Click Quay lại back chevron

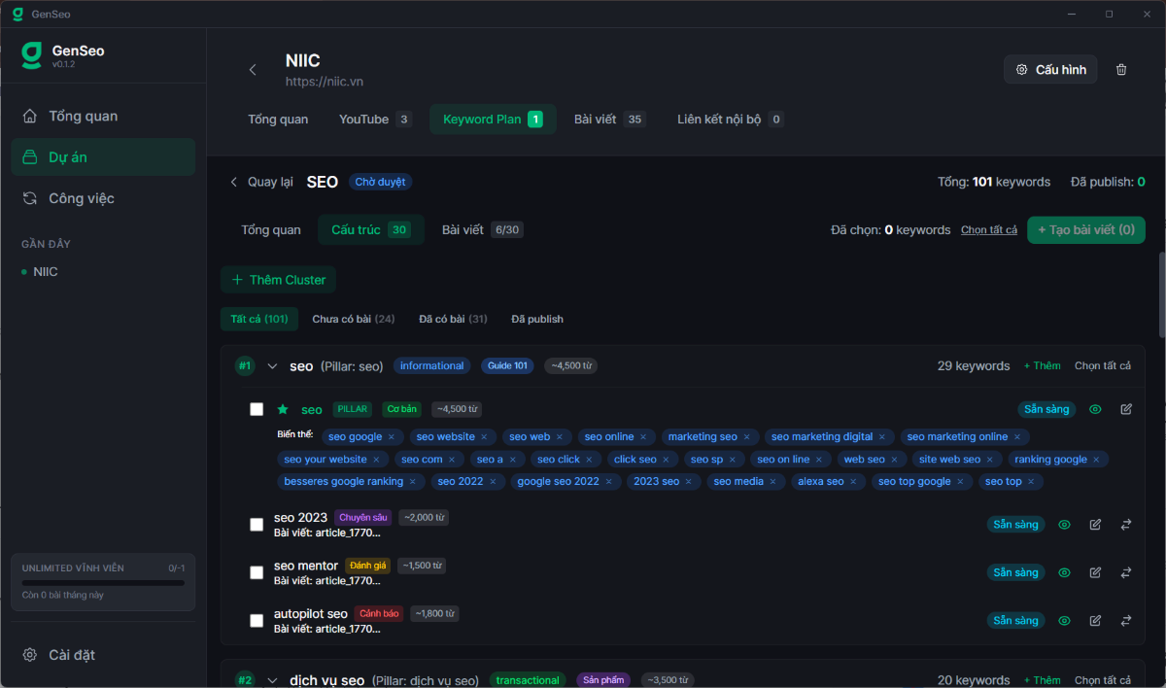[x=233, y=182]
